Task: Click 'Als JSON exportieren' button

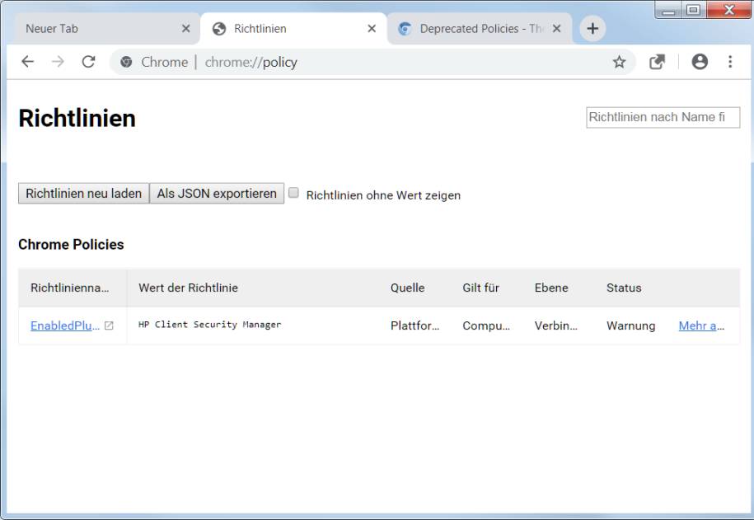Action: click(217, 194)
